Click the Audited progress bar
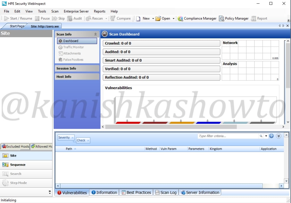 161,52
